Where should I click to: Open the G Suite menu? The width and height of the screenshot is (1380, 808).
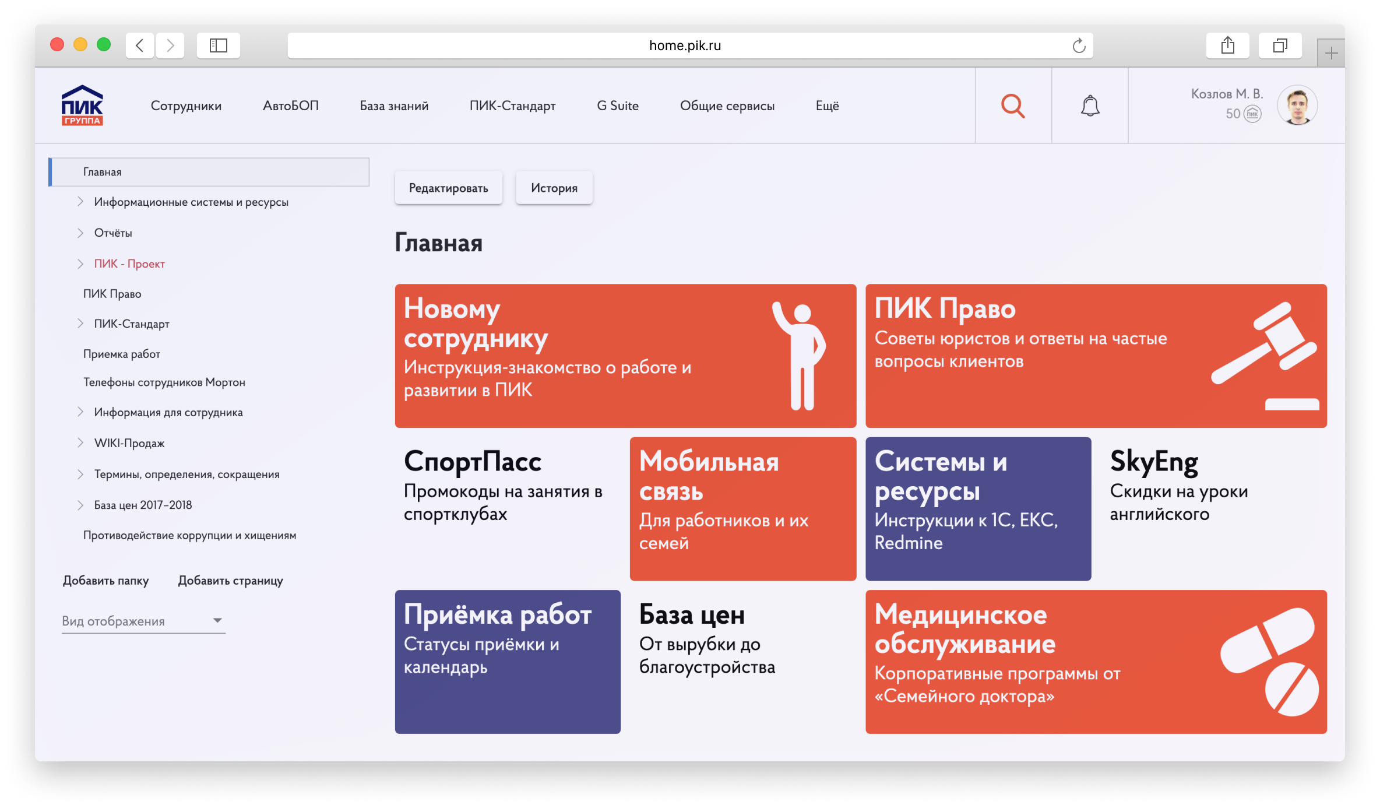(618, 106)
